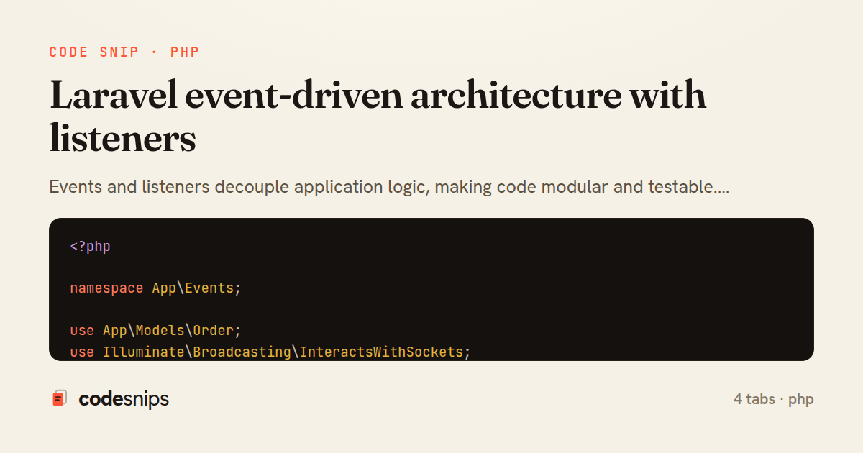Click the codesnips brand name
The image size is (863, 453).
click(124, 399)
